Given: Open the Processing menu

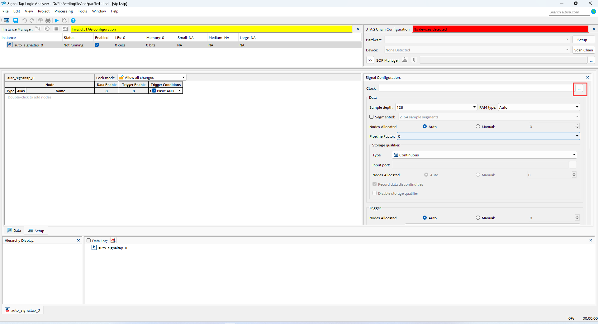Looking at the screenshot, I should click(64, 11).
